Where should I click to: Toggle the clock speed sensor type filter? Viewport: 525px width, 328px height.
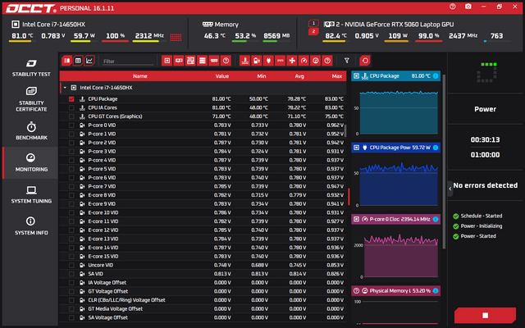tap(304, 61)
